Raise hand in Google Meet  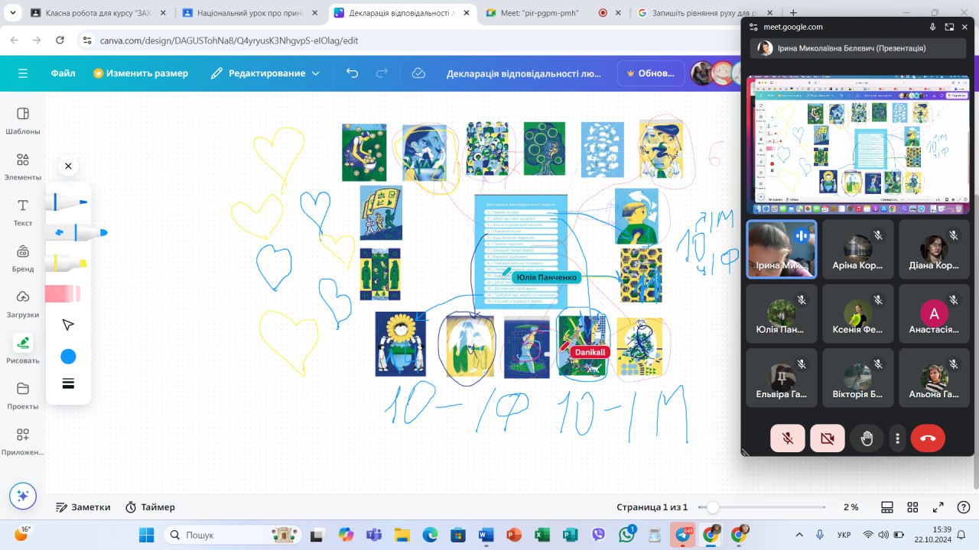pos(867,438)
